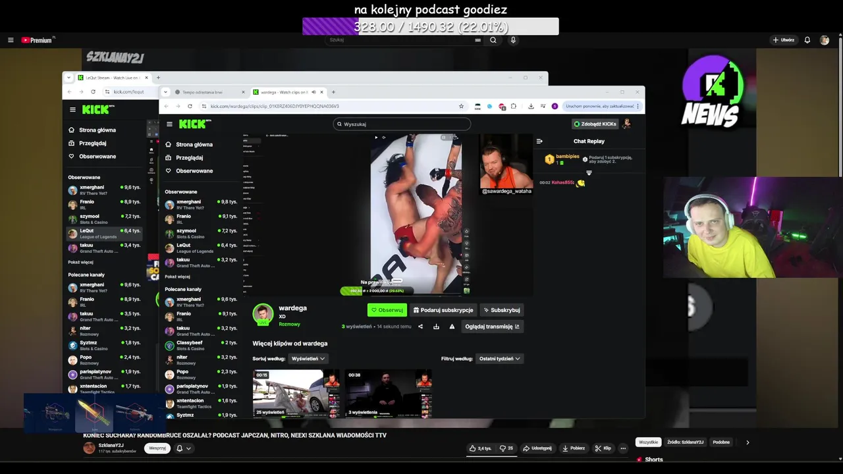Click Podaruj subskrypcje gift button
The height and width of the screenshot is (474, 843).
[443, 310]
